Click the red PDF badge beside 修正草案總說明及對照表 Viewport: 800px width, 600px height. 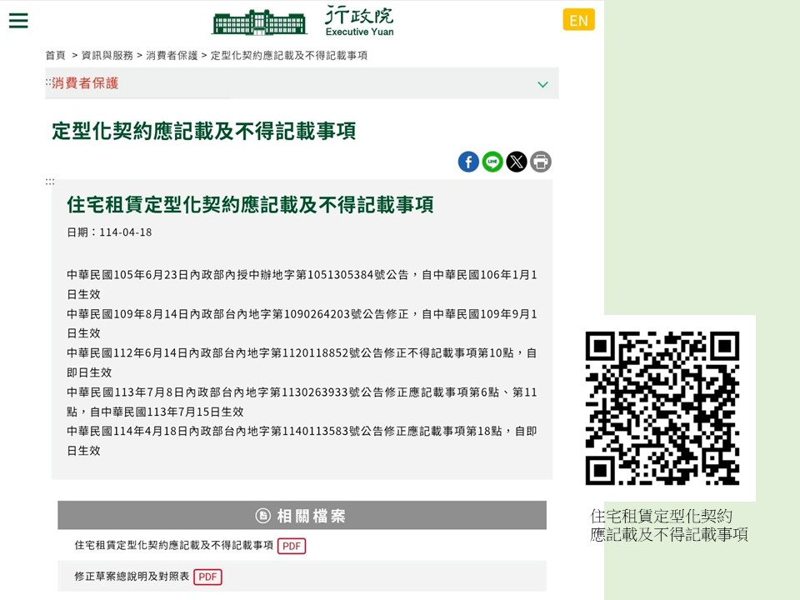coord(207,577)
